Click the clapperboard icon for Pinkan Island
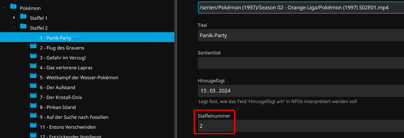Image resolution: width=404 pixels, height=138 pixels. click(33, 106)
